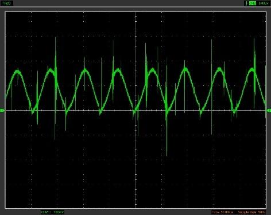Click the tip of the deepest negative spike
The width and height of the screenshot is (271, 215).
(x=167, y=155)
